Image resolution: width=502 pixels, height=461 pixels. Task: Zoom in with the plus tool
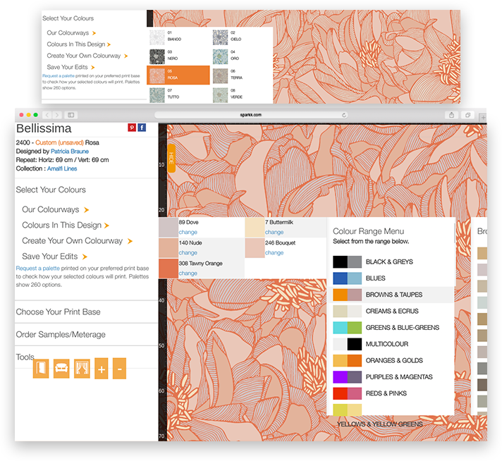coord(101,369)
